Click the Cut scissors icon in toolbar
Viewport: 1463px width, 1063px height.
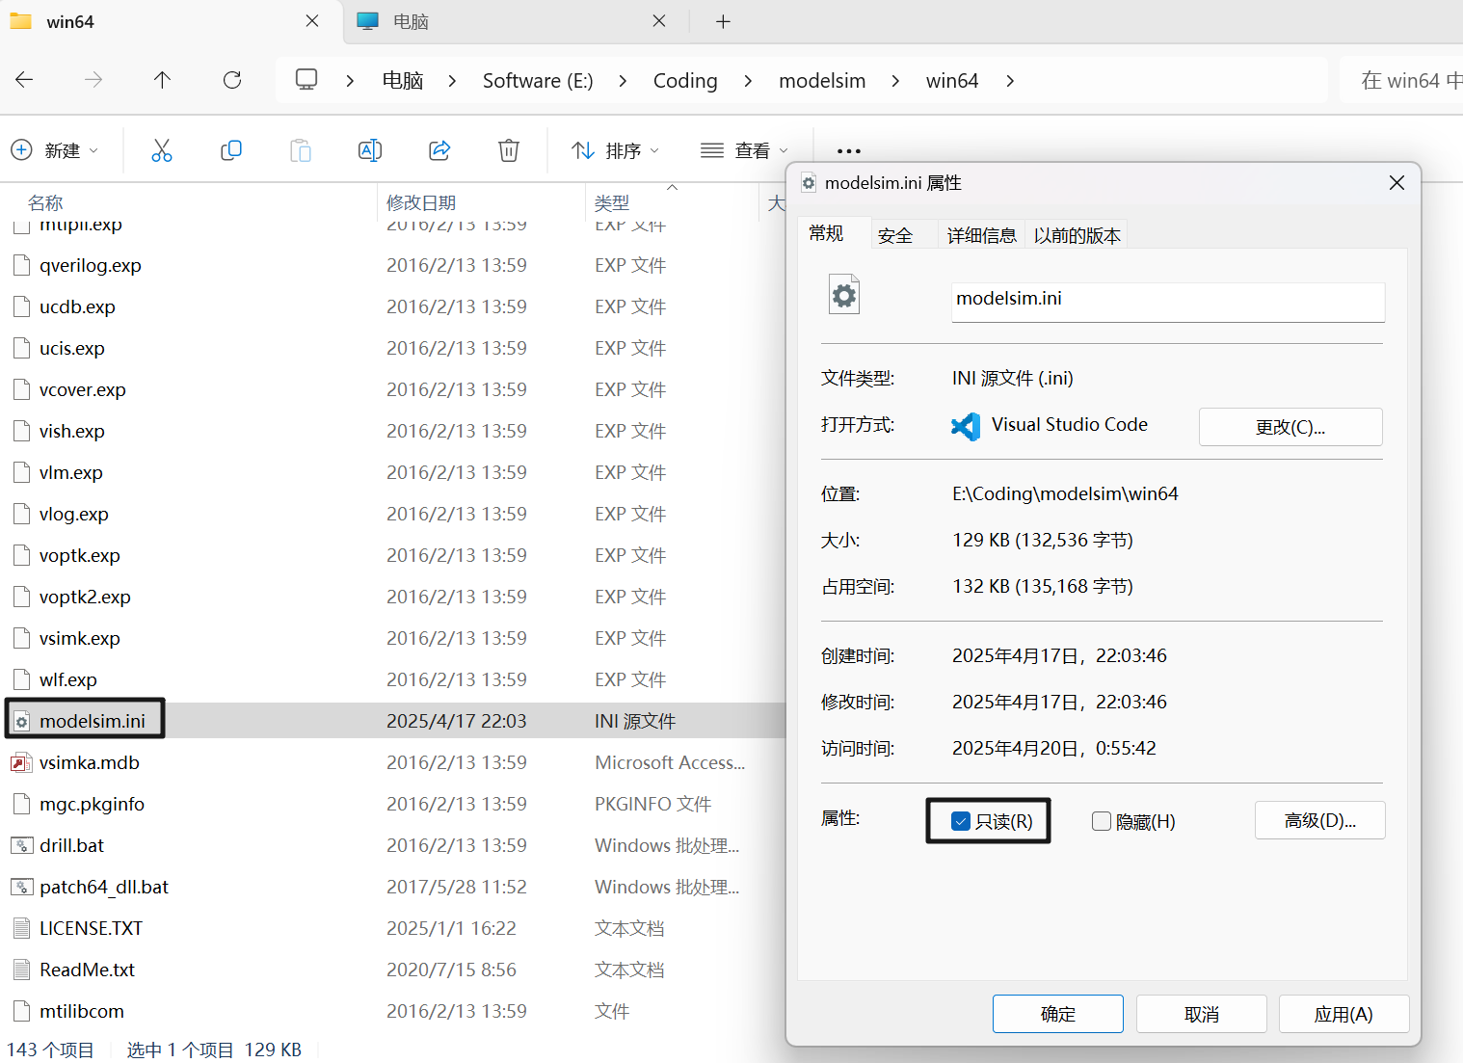(x=162, y=150)
